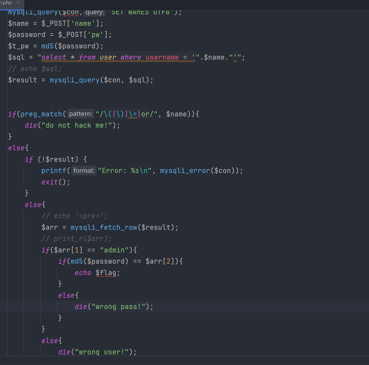Screen dimensions: 369x365
Task: Click the commented-out 'echo $sql' line
Action: pos(35,69)
